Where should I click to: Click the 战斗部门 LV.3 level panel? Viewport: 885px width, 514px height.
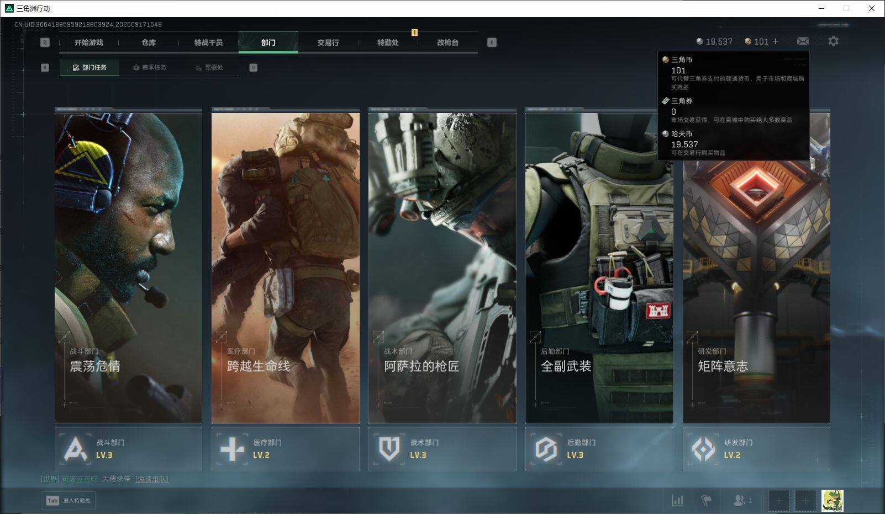pos(128,449)
